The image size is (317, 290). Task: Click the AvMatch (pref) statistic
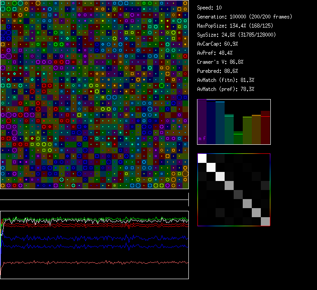pos(226,89)
